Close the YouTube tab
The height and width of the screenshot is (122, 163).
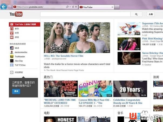pyautogui.click(x=112, y=7)
